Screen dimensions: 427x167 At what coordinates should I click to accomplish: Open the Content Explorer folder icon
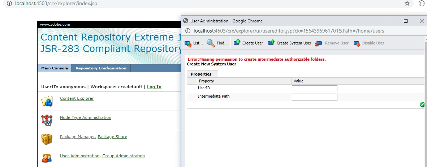tap(47, 101)
